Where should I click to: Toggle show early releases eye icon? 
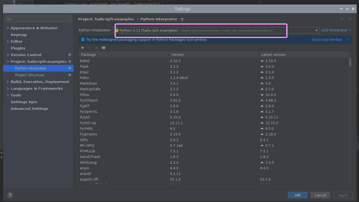point(104,48)
